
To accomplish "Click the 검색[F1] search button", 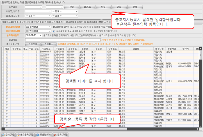I will pyautogui.click(x=8, y=135).
